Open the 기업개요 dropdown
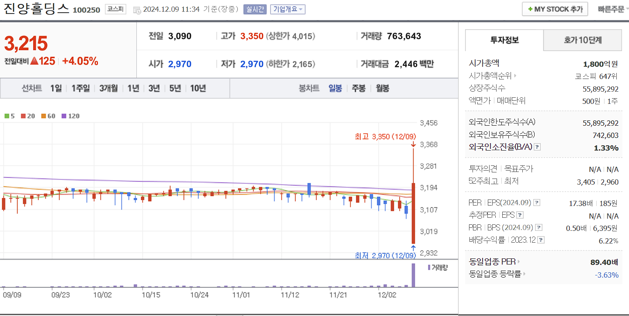The width and height of the screenshot is (629, 316). pos(288,9)
